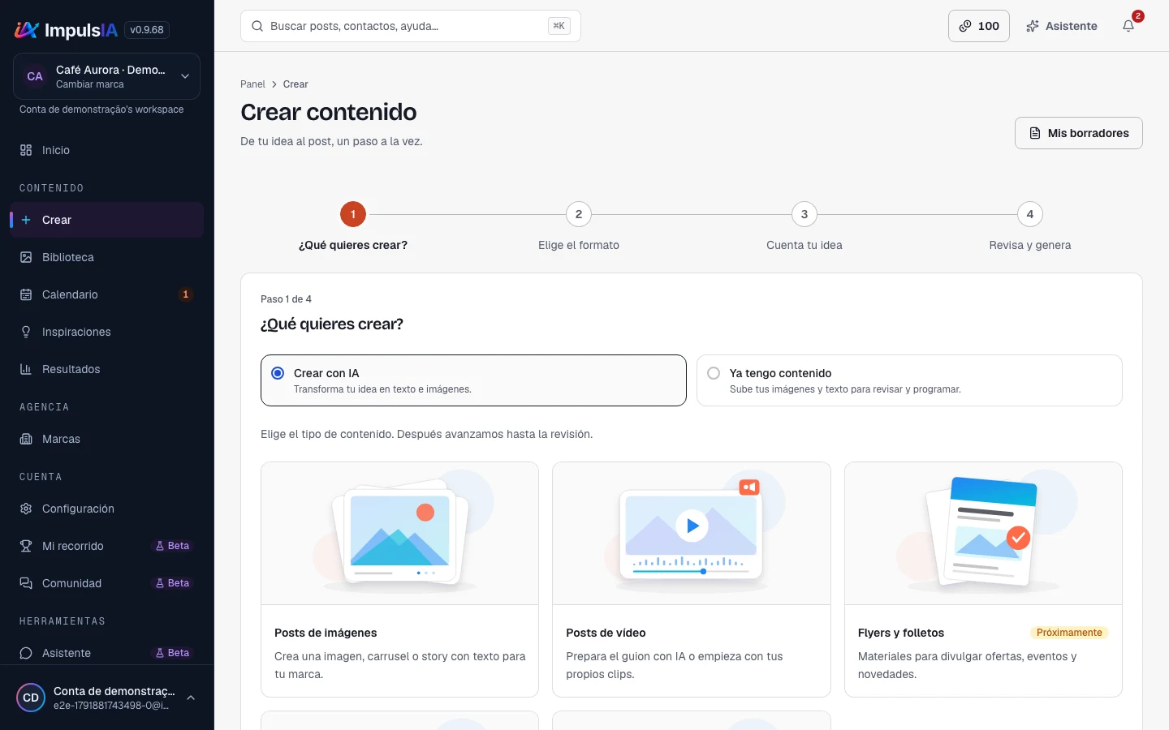The height and width of the screenshot is (730, 1169).
Task: Choose the Flyers y folletos card
Action: (x=983, y=579)
